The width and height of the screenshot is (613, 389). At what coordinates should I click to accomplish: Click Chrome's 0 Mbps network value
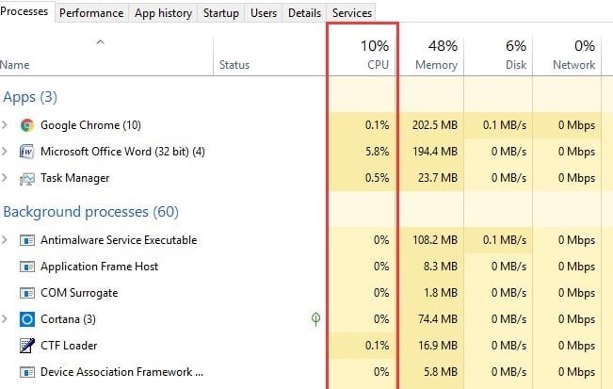(x=576, y=125)
